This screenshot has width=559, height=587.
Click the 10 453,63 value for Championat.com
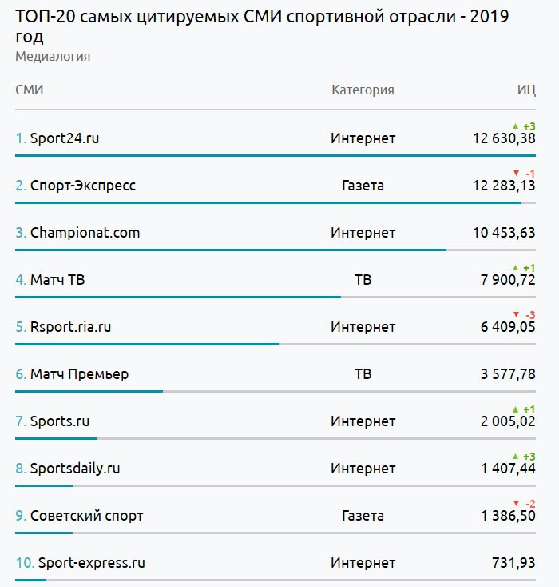504,233
